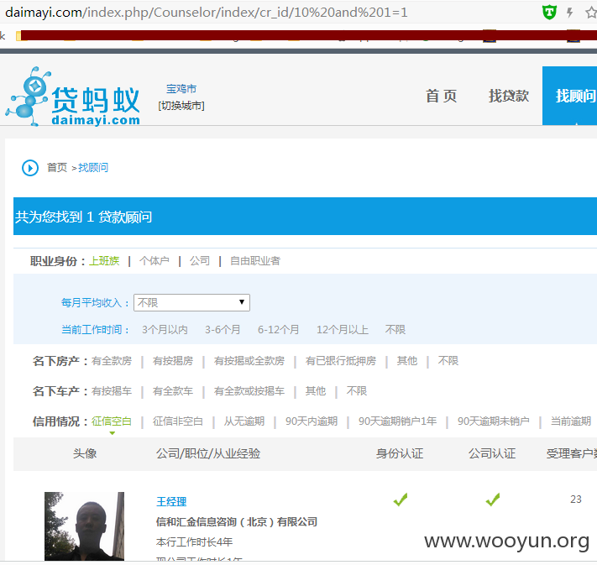Click the green shield security icon
The height and width of the screenshot is (565, 597).
tap(549, 13)
